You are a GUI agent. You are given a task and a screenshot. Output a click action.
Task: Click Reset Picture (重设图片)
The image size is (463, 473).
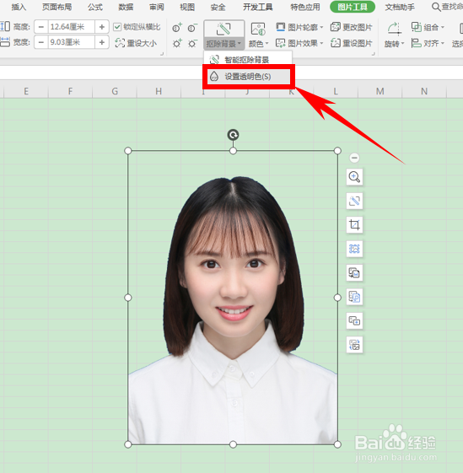[352, 43]
